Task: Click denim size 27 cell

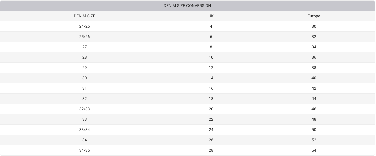Action: pos(84,47)
